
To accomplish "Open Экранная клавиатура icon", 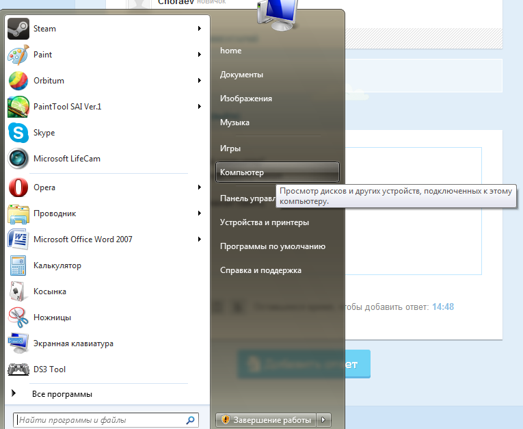I will 18,343.
